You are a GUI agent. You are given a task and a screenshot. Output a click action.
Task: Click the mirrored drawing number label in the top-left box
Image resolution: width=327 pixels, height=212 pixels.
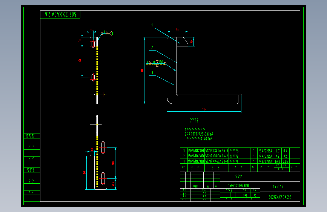(x=60, y=14)
